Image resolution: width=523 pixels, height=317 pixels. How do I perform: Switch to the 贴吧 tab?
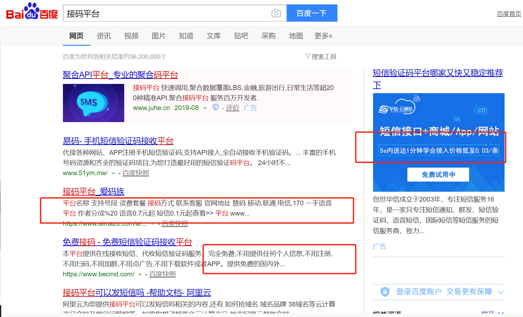click(x=241, y=36)
